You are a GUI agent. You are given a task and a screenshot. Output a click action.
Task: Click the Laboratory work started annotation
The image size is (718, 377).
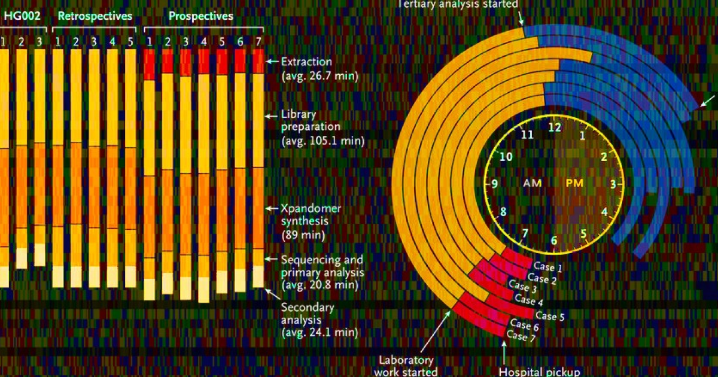coord(406,366)
